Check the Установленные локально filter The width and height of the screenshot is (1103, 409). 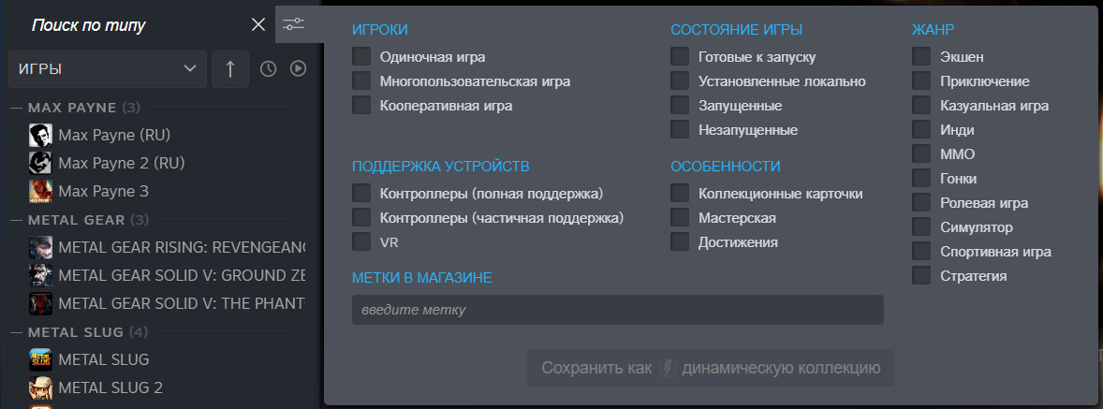680,81
